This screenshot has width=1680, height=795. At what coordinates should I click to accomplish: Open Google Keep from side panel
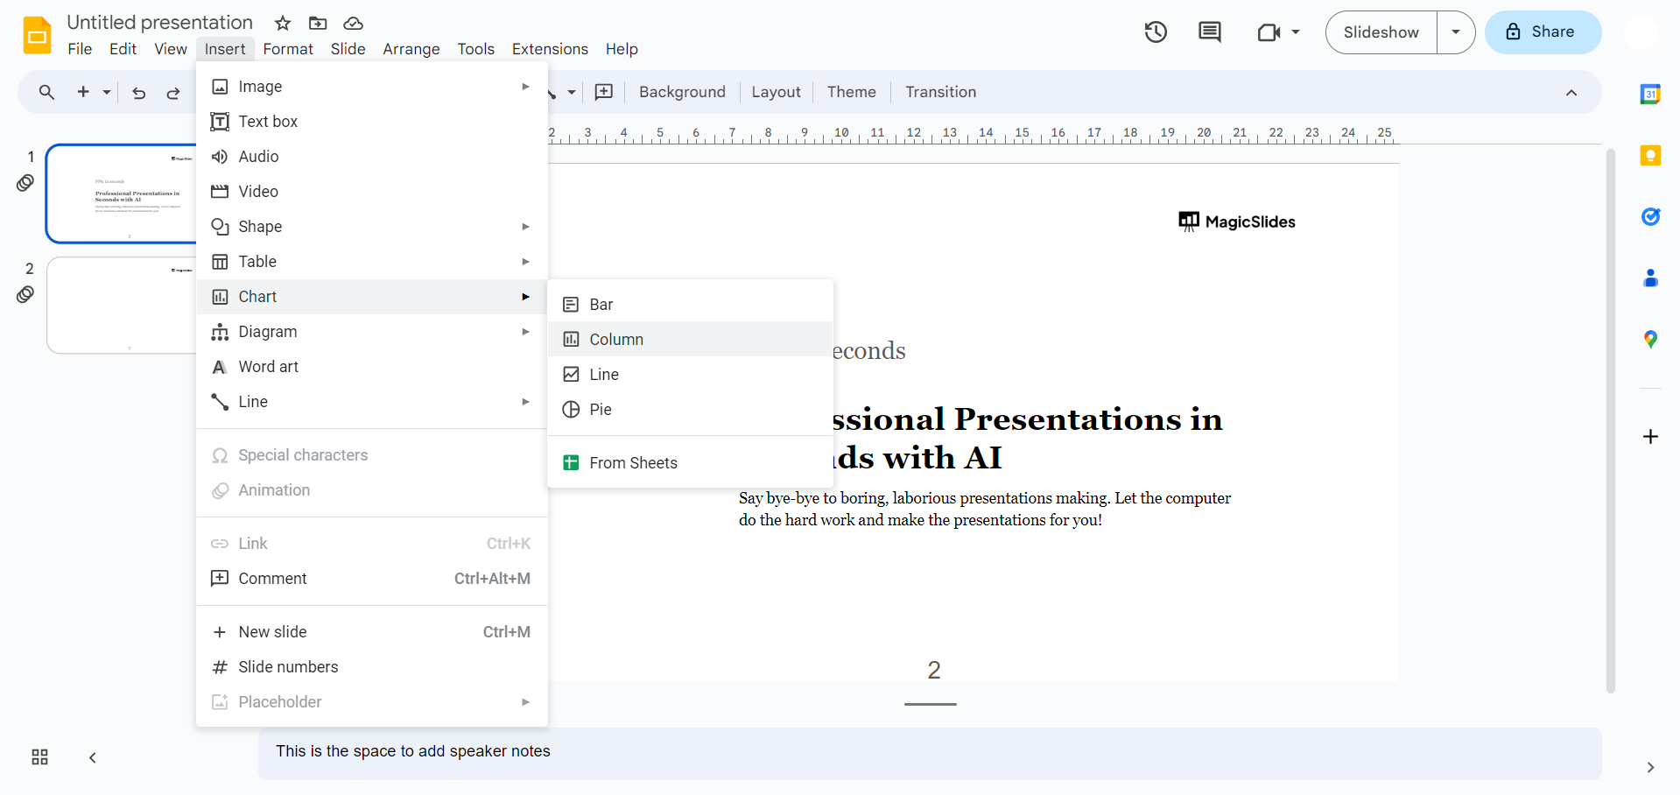coord(1650,156)
